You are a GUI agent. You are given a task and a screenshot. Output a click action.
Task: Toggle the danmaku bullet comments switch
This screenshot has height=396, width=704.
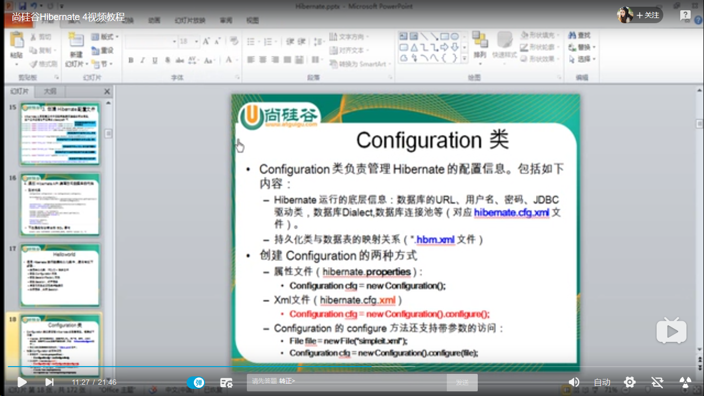[x=196, y=382]
